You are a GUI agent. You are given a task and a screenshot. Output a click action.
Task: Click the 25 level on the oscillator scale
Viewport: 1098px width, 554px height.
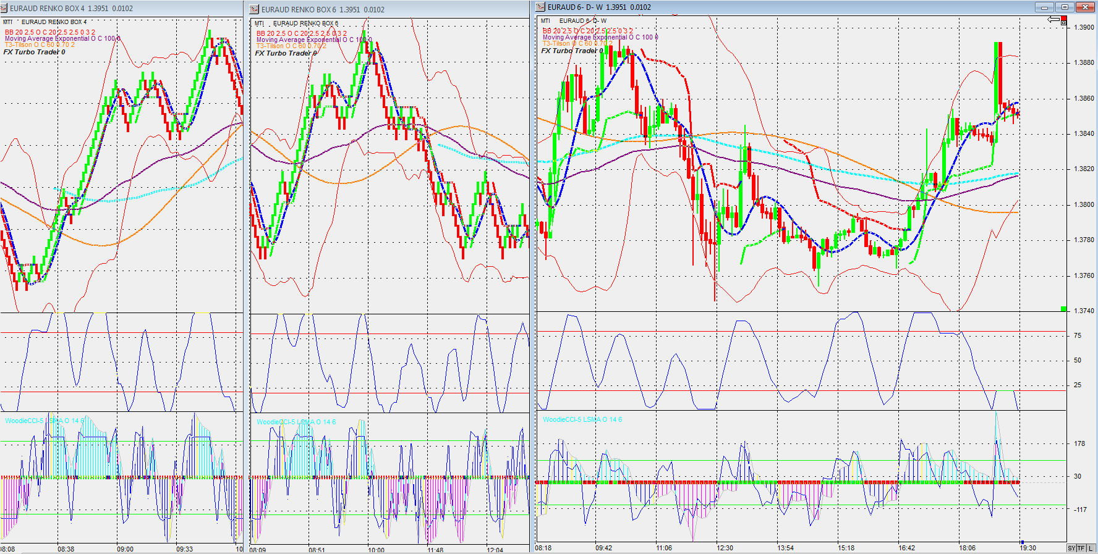click(x=1078, y=385)
